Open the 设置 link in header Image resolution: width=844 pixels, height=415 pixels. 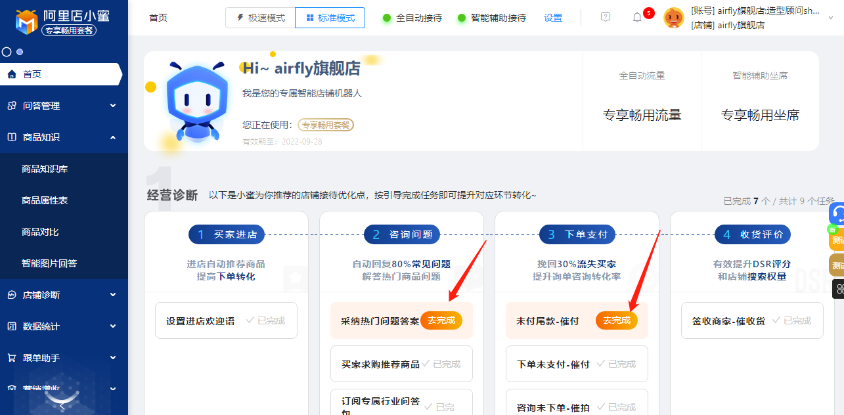pos(553,18)
